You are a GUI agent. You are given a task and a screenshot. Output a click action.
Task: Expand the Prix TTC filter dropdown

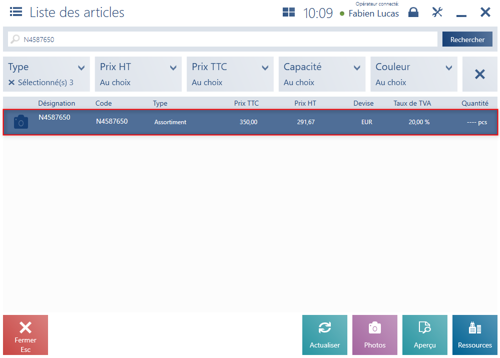tap(265, 68)
